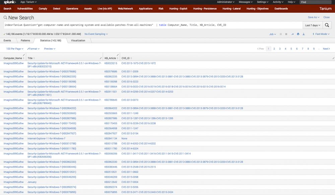Edit the Computer_Name column with the pencil icon

pyautogui.click(x=24, y=55)
